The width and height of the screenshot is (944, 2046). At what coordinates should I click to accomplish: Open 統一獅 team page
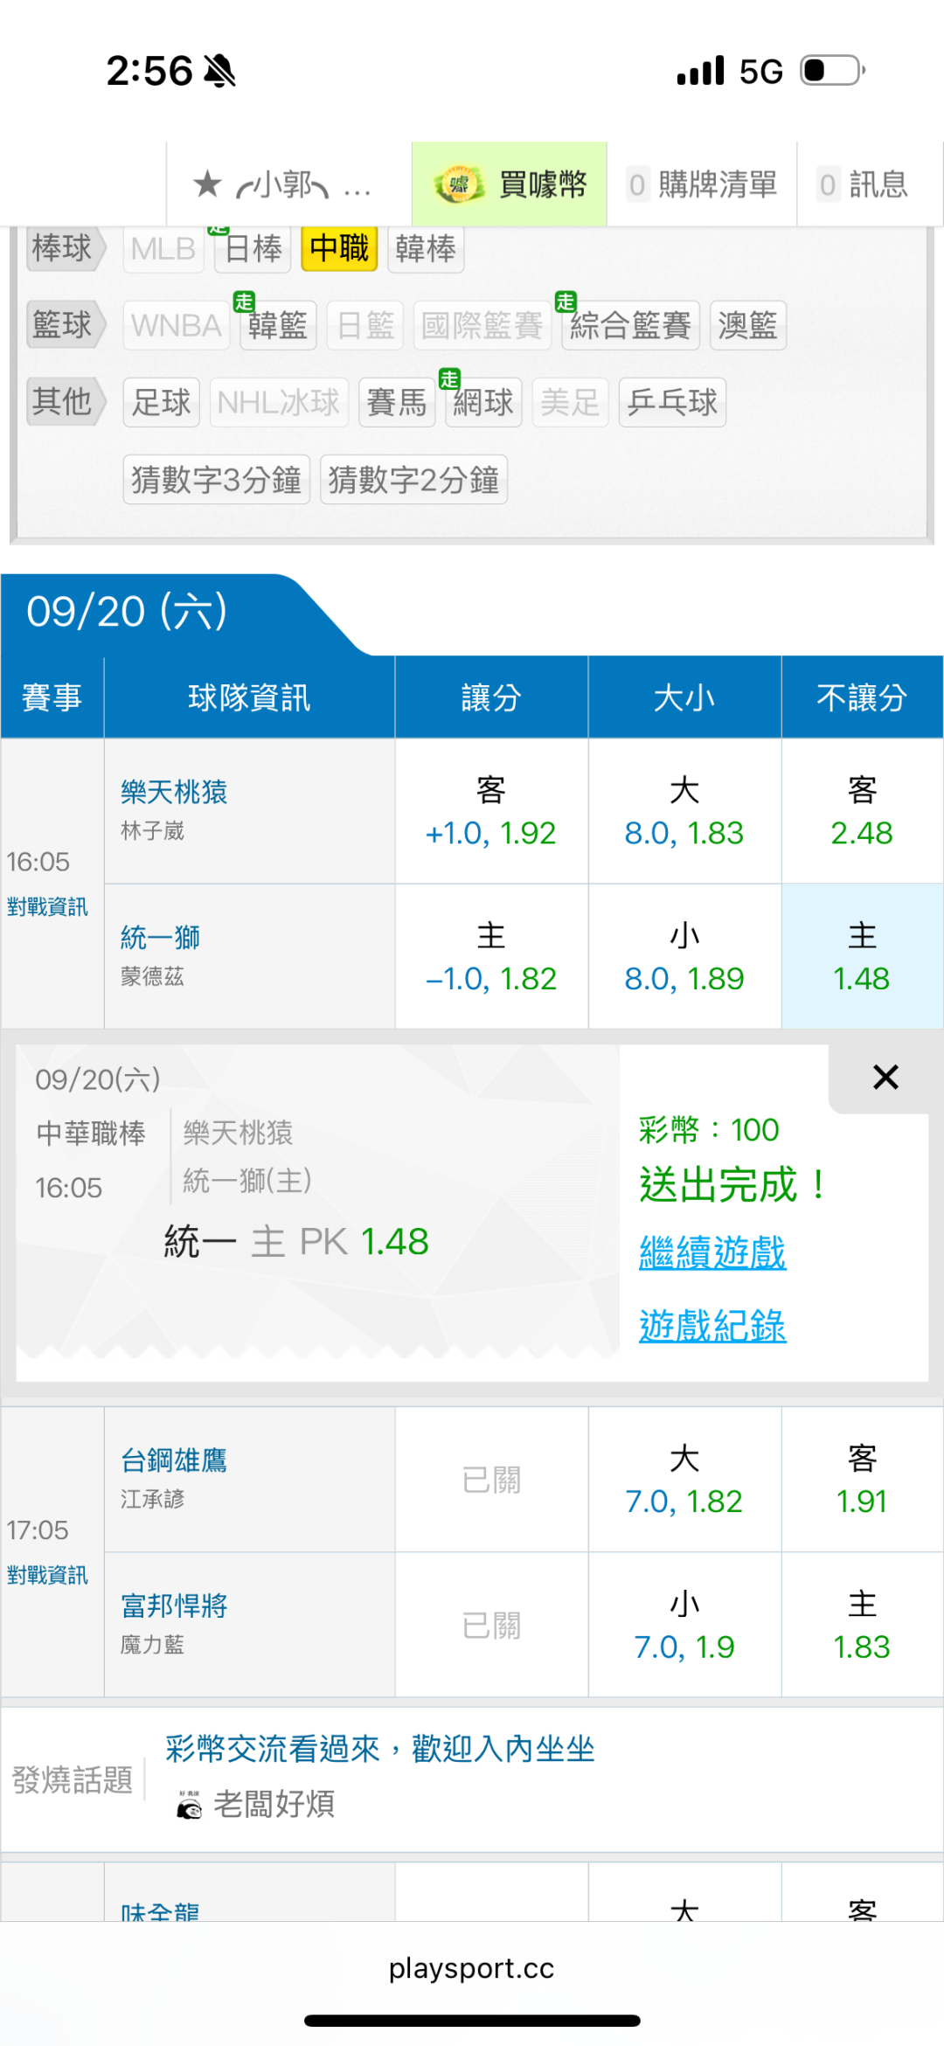(x=161, y=938)
